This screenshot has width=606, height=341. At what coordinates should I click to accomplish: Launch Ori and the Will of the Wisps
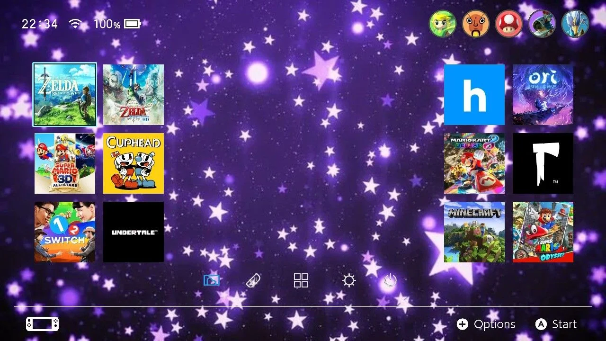(x=543, y=95)
